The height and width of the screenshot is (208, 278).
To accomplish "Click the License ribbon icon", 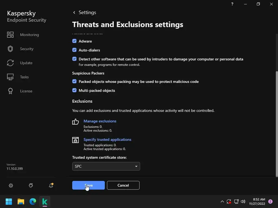I will click(10, 91).
